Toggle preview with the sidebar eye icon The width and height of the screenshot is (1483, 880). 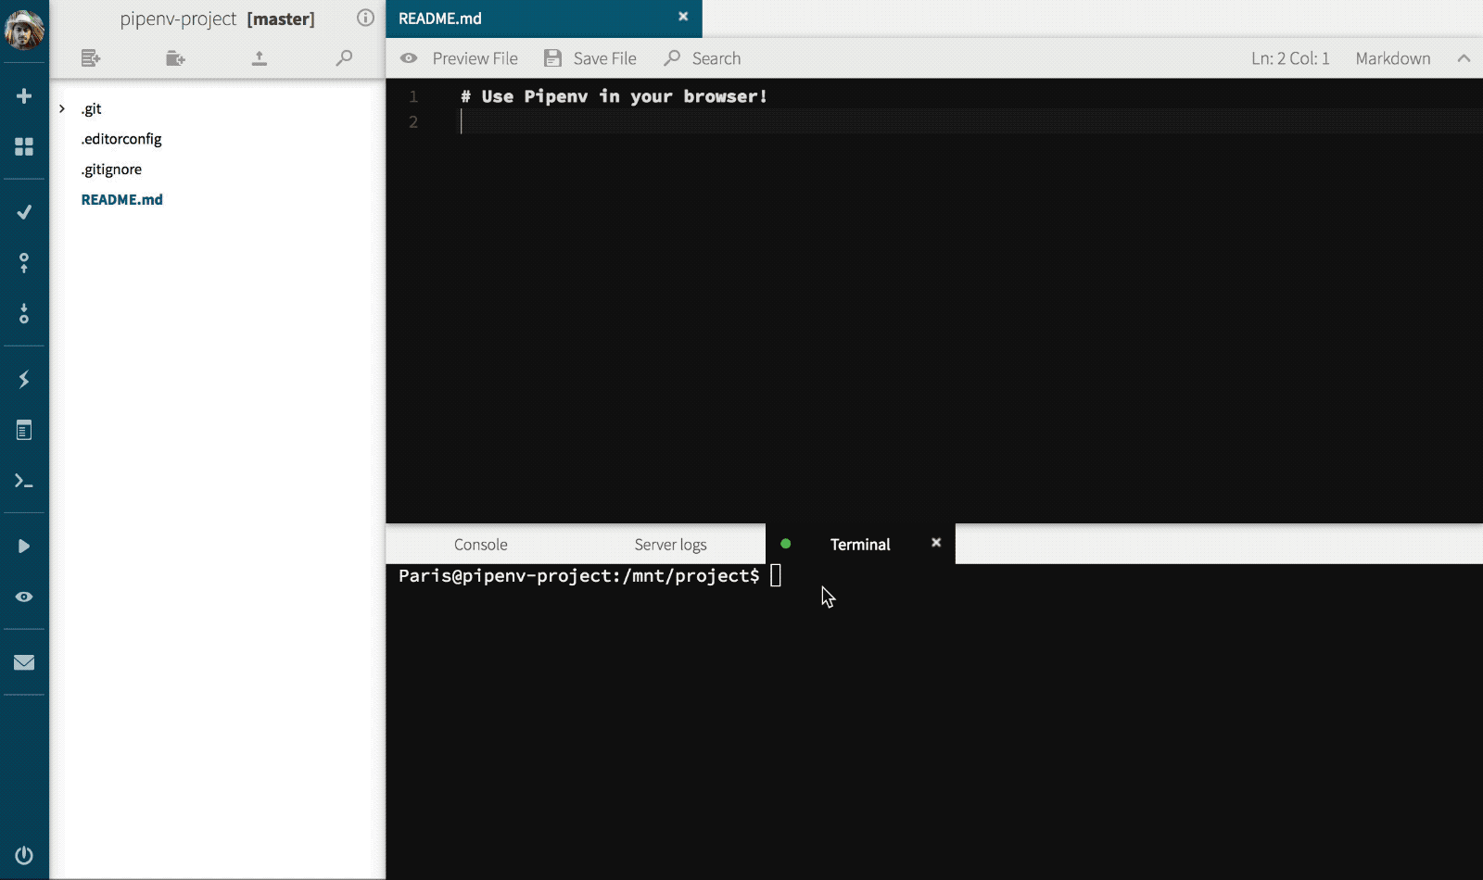coord(23,597)
